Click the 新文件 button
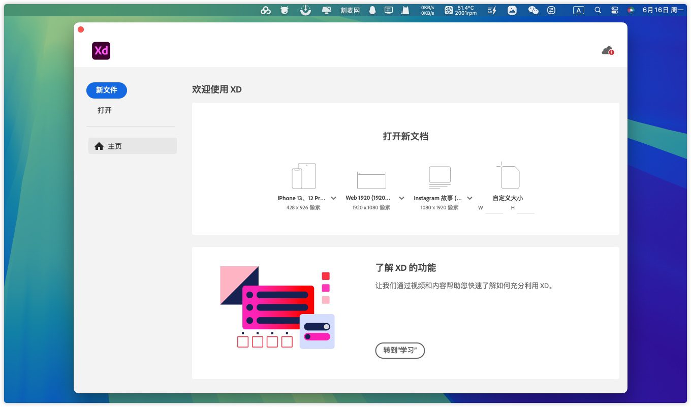This screenshot has width=691, height=407. (107, 90)
